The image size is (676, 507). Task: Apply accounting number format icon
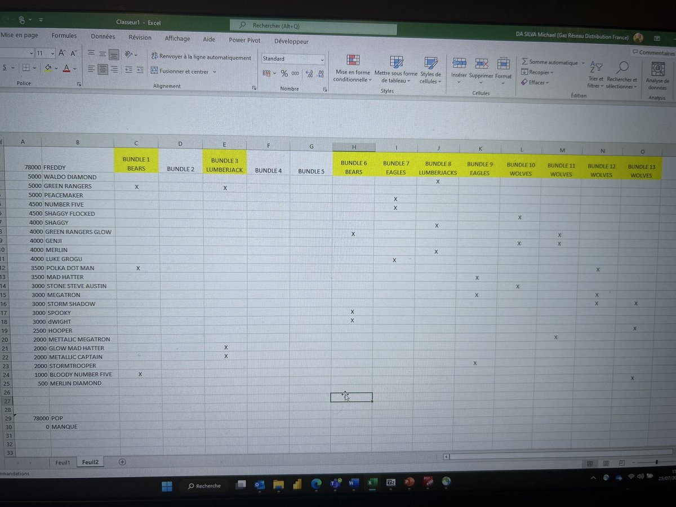[268, 73]
